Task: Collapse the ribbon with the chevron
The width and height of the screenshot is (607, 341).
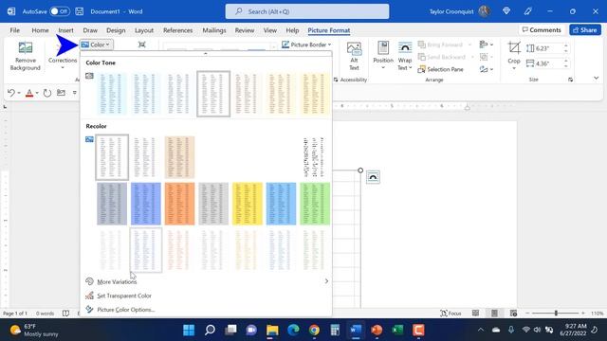Action: click(597, 78)
